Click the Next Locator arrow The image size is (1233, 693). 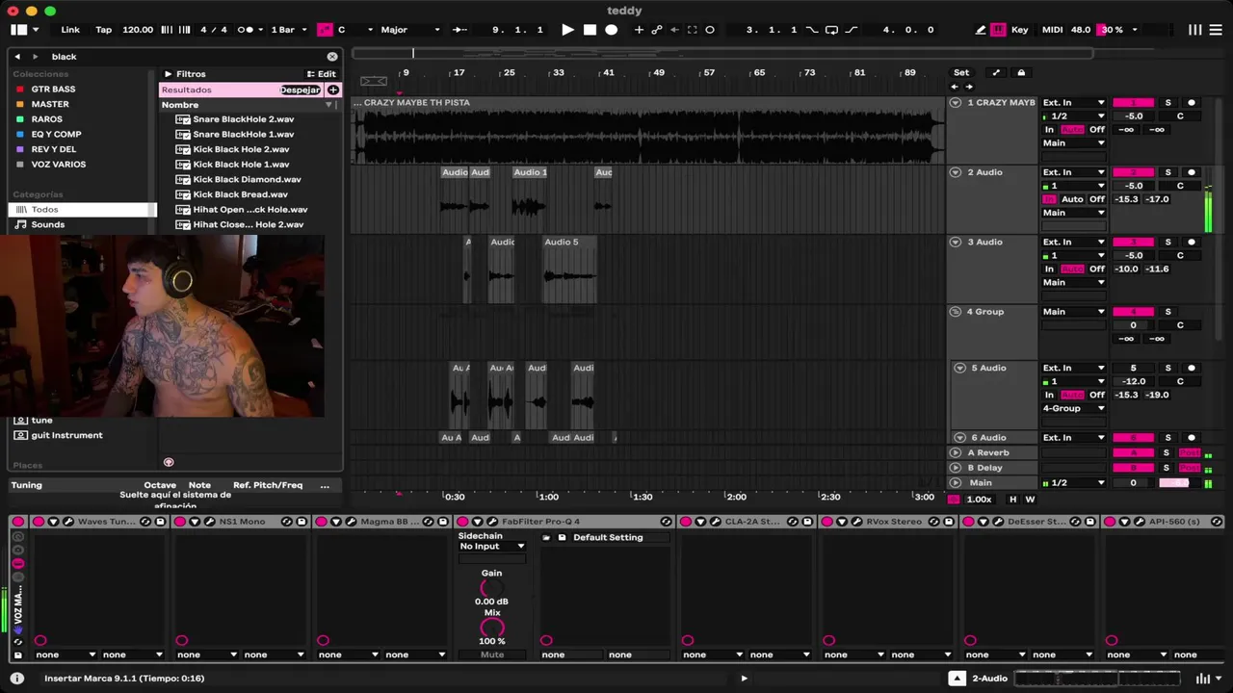(969, 87)
